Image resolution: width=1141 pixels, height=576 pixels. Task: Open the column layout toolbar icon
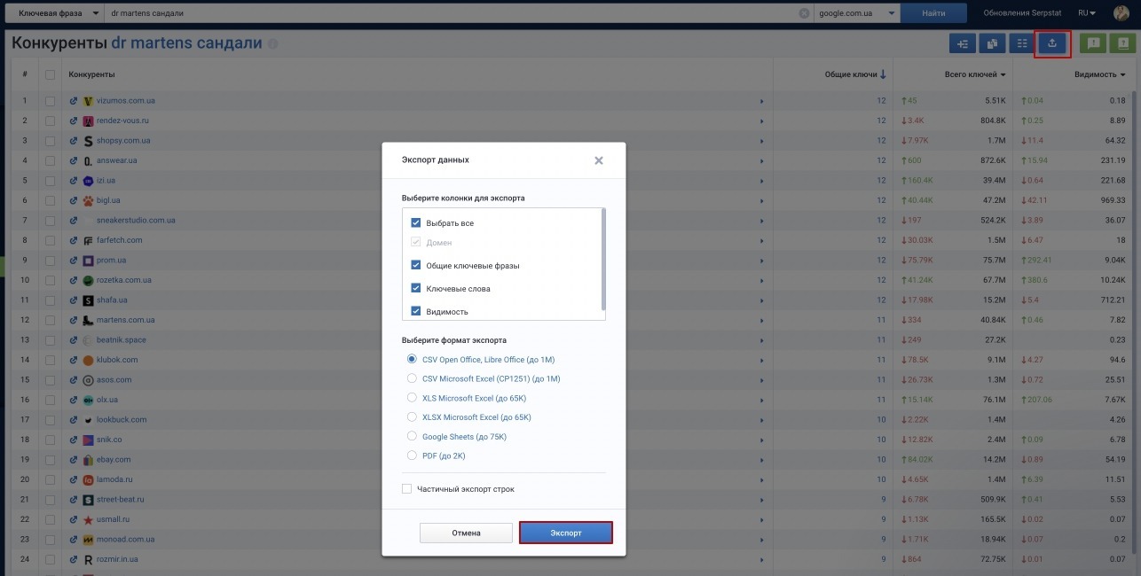coord(1022,43)
